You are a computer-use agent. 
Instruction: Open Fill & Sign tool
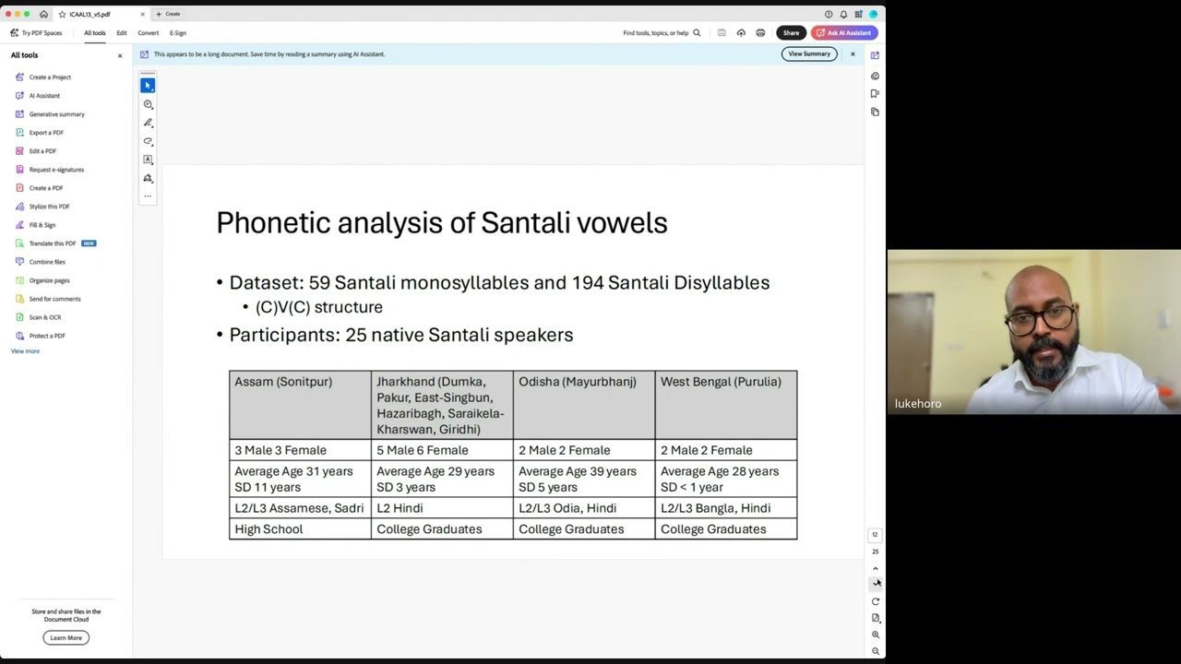(42, 224)
